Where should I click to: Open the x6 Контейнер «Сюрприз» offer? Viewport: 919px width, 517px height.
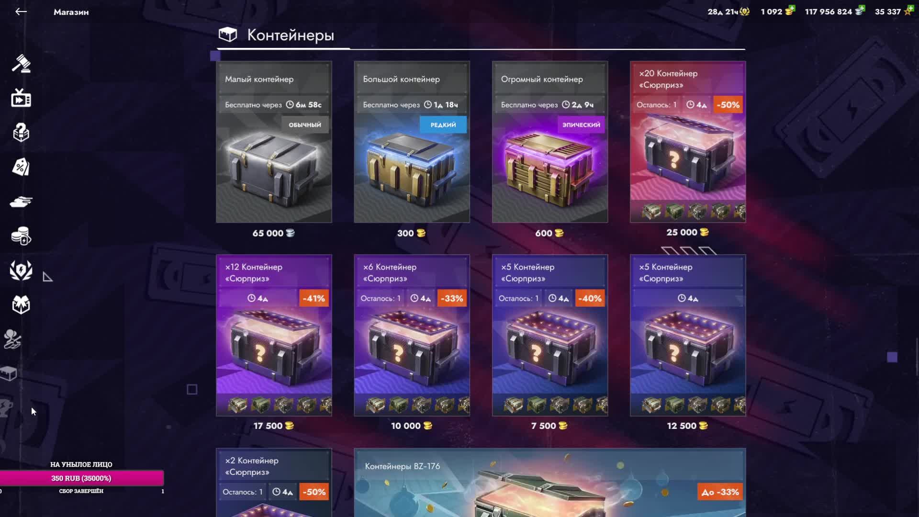point(412,335)
